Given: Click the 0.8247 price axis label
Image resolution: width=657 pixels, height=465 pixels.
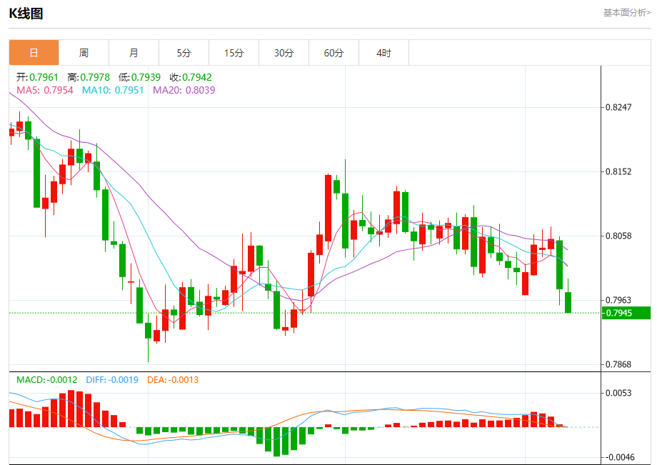Looking at the screenshot, I should click(x=618, y=107).
